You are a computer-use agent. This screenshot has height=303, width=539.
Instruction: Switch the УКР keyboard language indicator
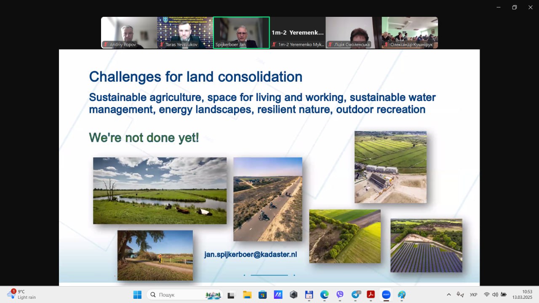coord(473,295)
